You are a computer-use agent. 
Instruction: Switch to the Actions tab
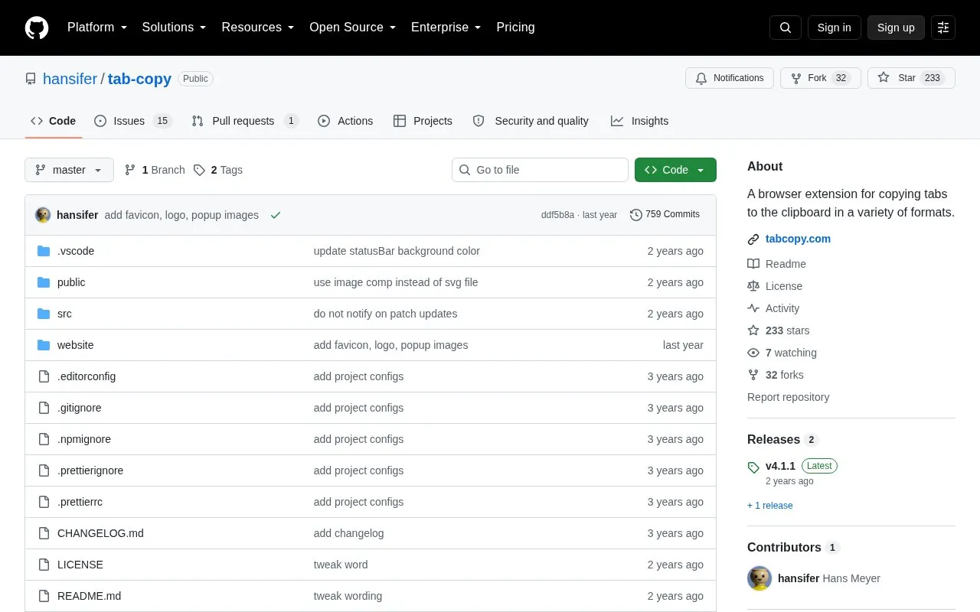(x=345, y=121)
